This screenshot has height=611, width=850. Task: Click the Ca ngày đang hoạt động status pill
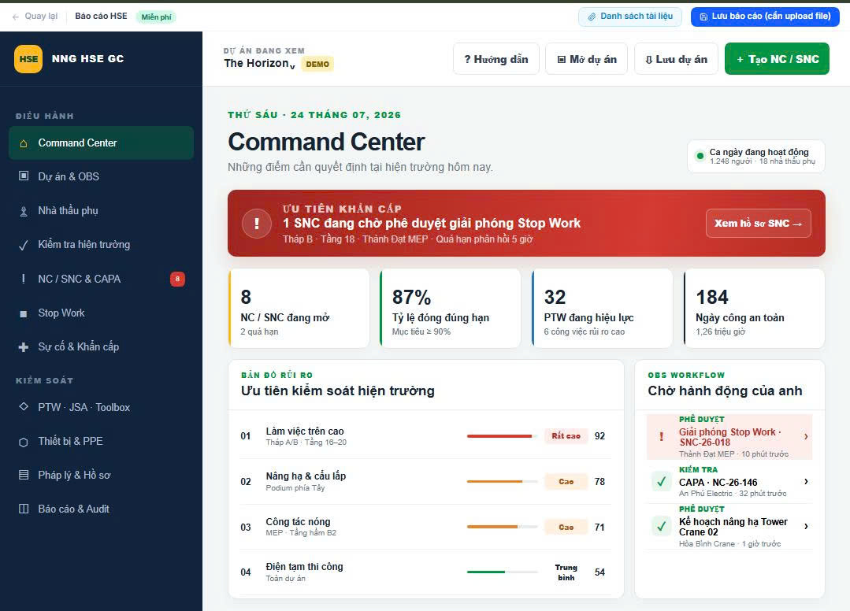tap(756, 157)
